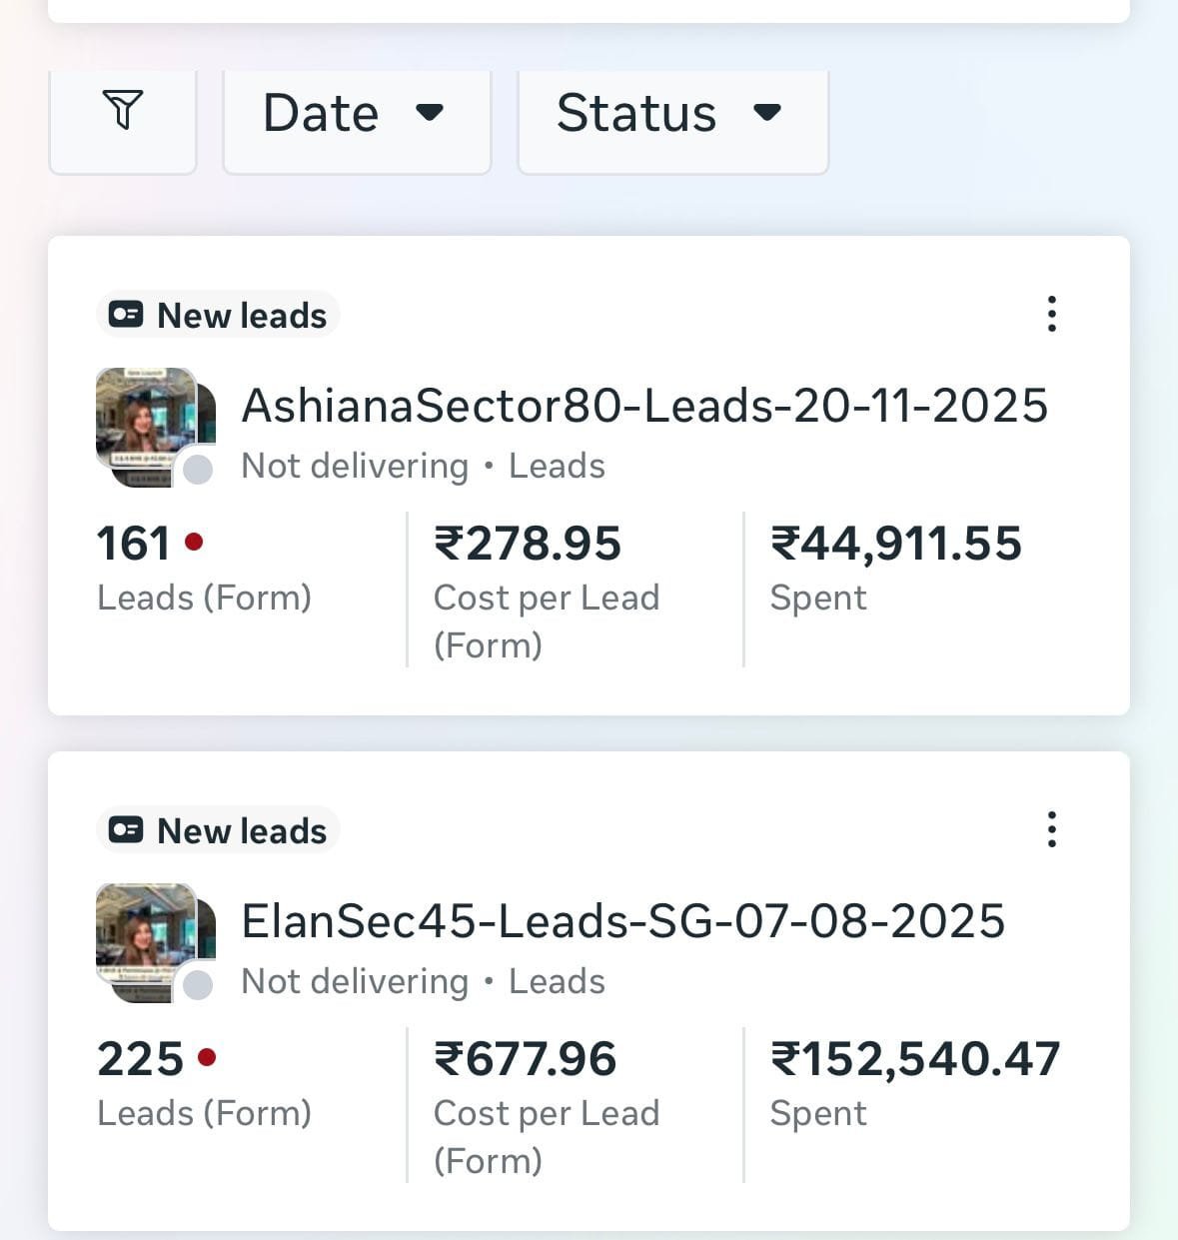Click the red alert dot beside 161 leads

196,543
